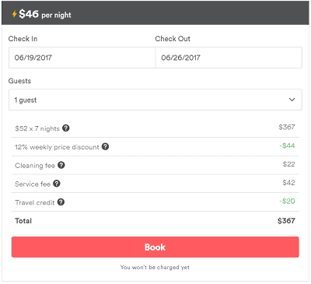Open the weekly price discount help icon
Viewport: 311px width, 284px height.
pyautogui.click(x=105, y=146)
